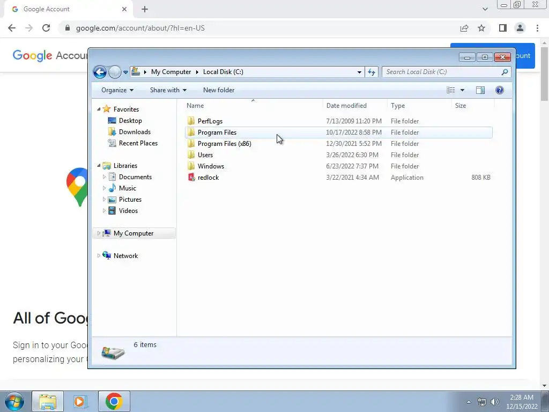Open Chrome three-dot menu
Screen dimensions: 549x412
pyautogui.click(x=537, y=28)
